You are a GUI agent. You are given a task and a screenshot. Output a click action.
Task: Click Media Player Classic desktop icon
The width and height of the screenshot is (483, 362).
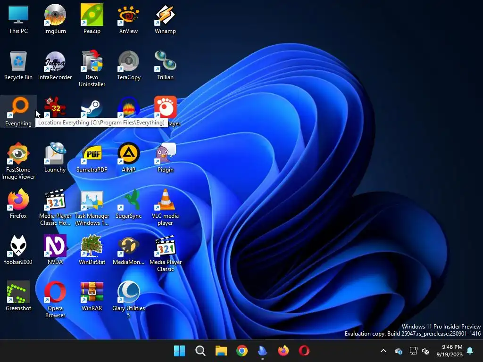pyautogui.click(x=166, y=253)
